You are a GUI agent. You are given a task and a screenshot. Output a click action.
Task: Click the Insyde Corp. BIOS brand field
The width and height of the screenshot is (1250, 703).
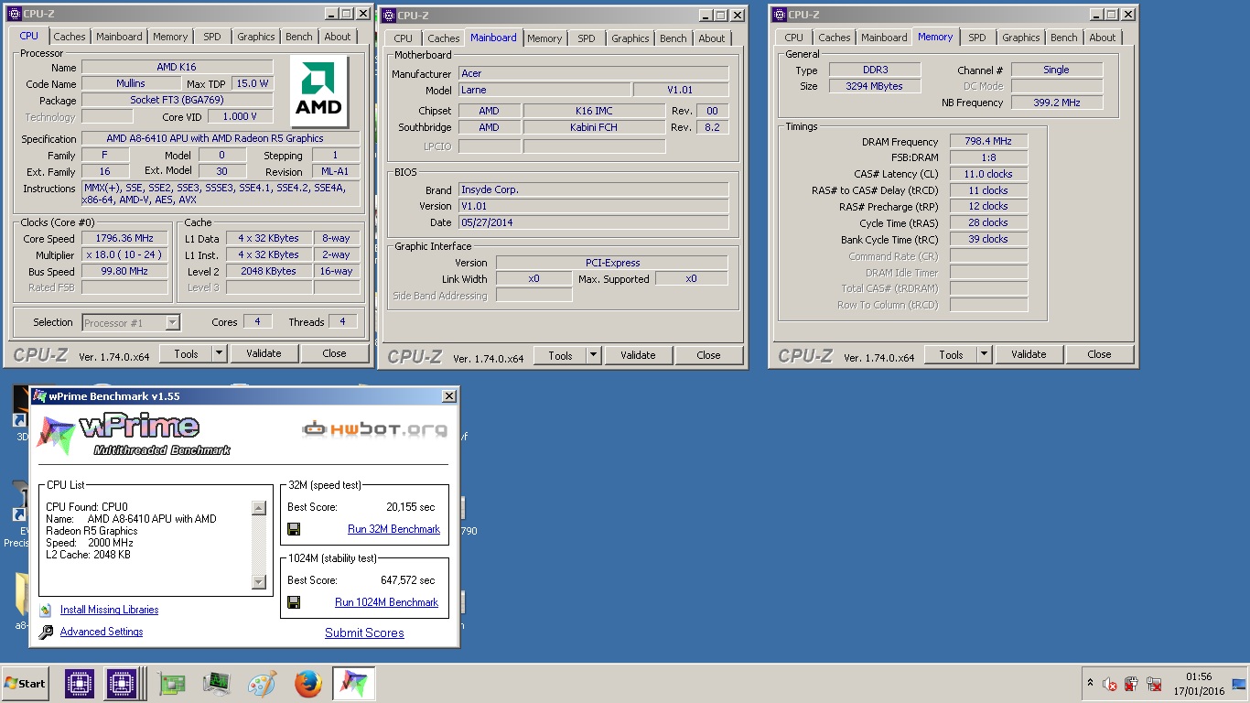pos(593,189)
